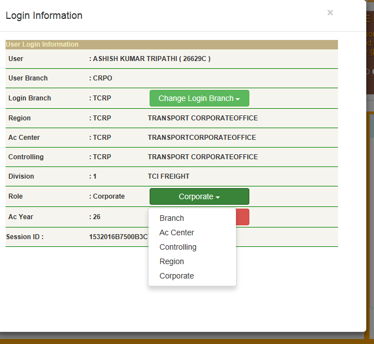
Task: Click the Login Branch label
Action: click(30, 98)
